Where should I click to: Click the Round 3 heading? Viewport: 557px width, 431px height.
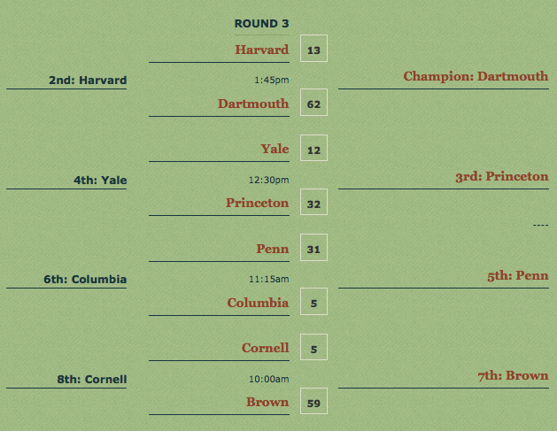point(261,23)
